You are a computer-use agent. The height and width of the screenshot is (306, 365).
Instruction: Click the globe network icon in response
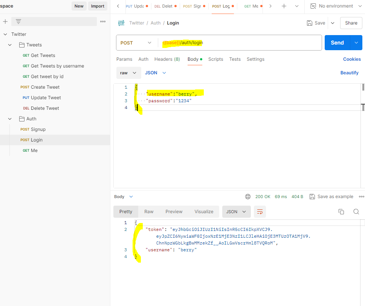(248, 197)
